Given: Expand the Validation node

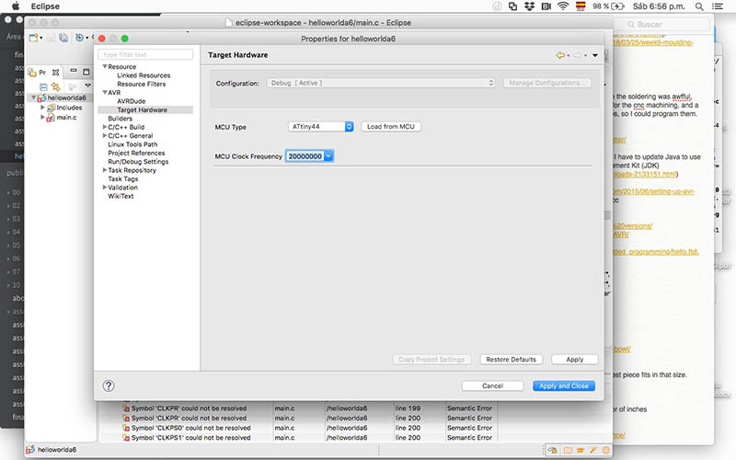Looking at the screenshot, I should 105,188.
